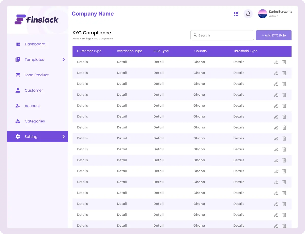Click the notification bell icon

click(x=248, y=14)
